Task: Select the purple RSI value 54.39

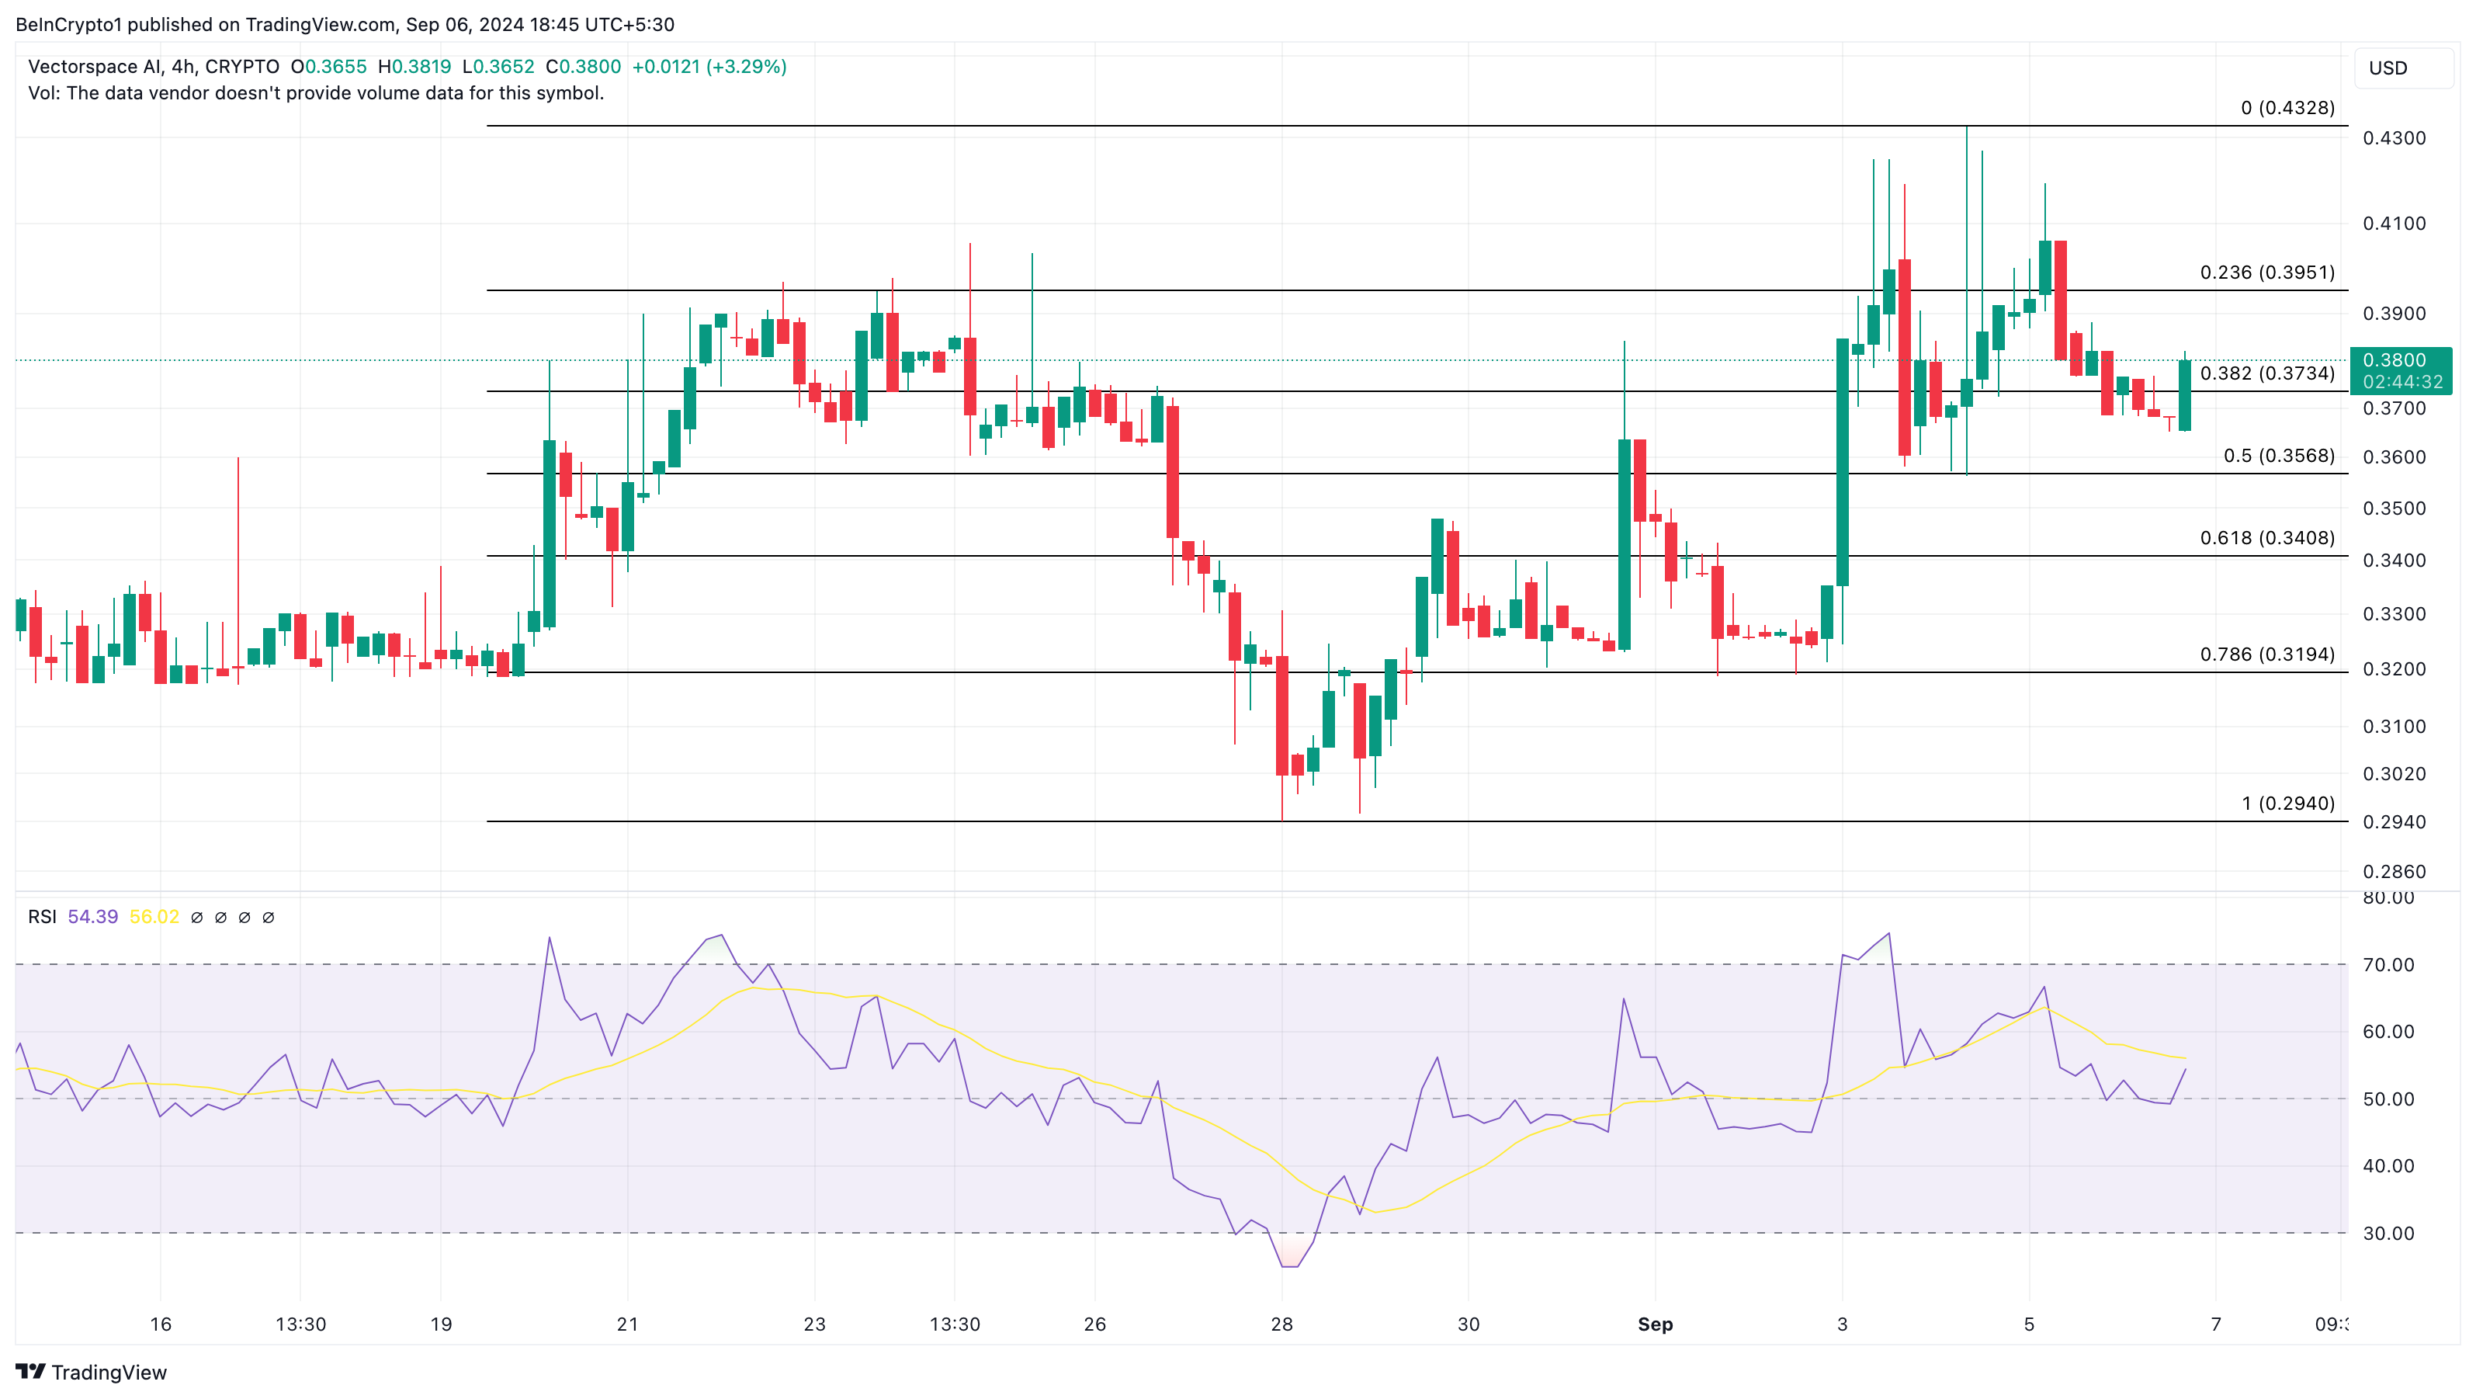Action: point(92,918)
